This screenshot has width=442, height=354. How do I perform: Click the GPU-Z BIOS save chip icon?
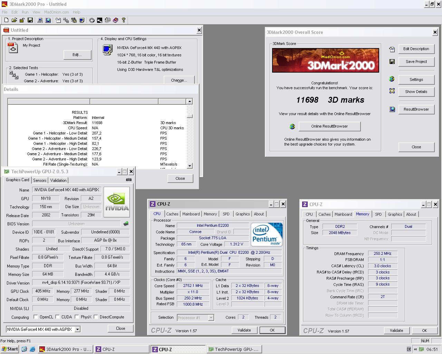126,224
